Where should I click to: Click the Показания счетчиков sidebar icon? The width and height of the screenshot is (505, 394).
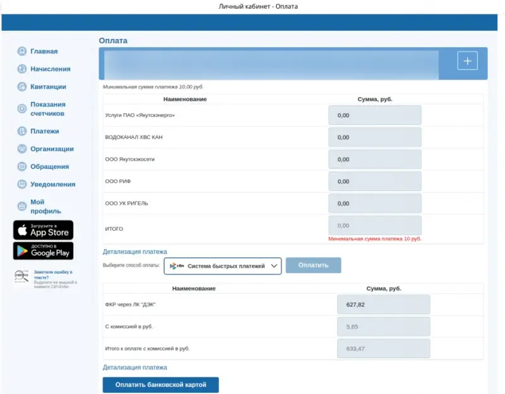pos(22,108)
